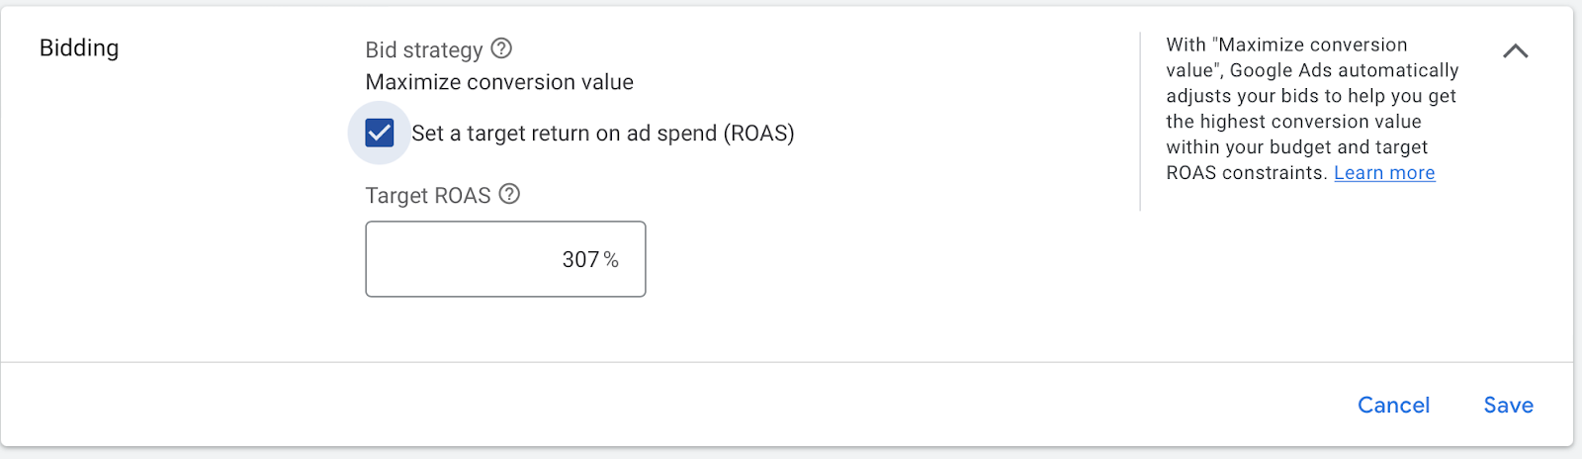Click the Cancel button
This screenshot has width=1582, height=459.
click(x=1393, y=405)
